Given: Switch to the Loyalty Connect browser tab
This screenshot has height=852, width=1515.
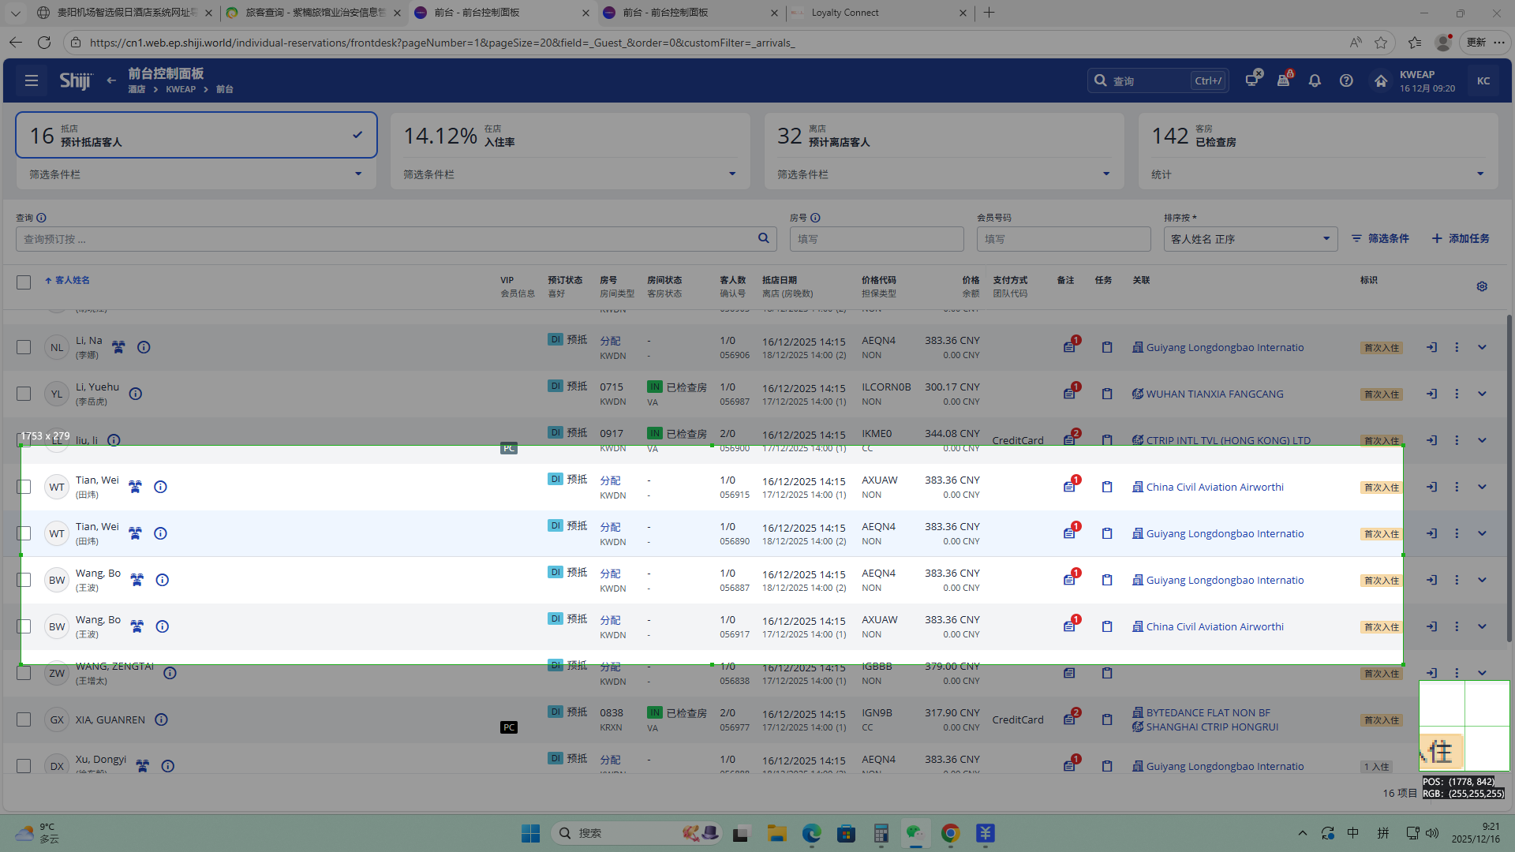Looking at the screenshot, I should click(x=844, y=13).
